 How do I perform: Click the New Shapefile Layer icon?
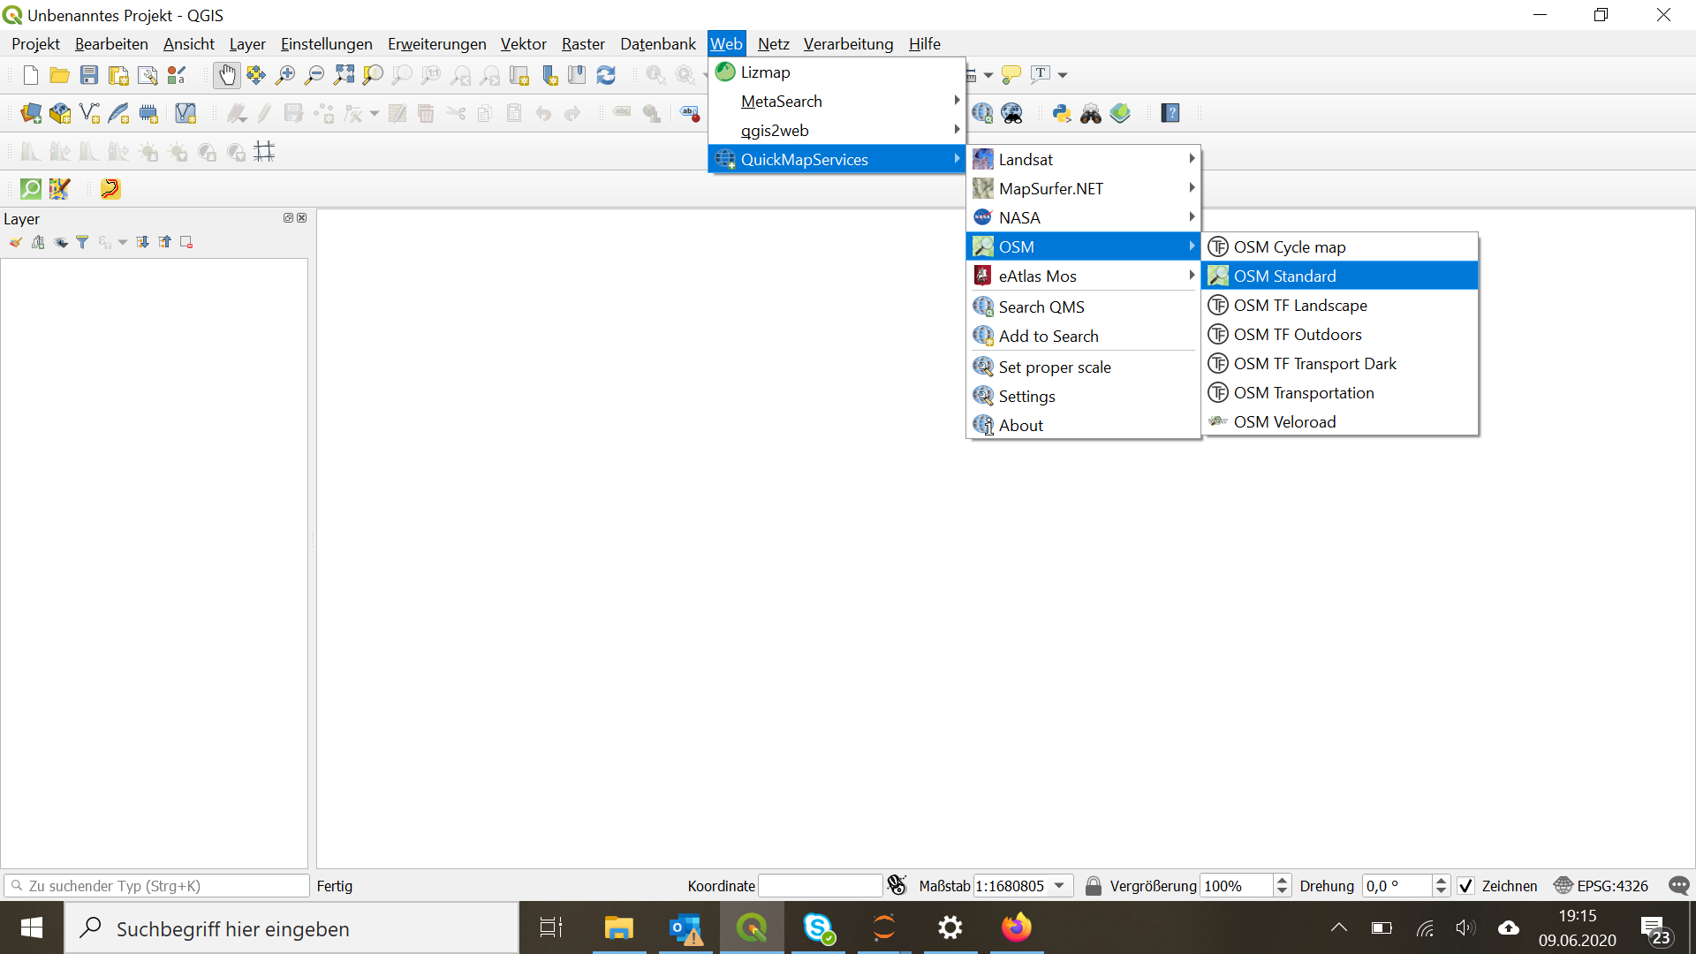[x=89, y=113]
